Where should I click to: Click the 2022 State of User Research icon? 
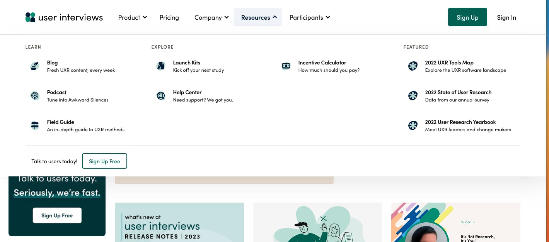tap(413, 95)
